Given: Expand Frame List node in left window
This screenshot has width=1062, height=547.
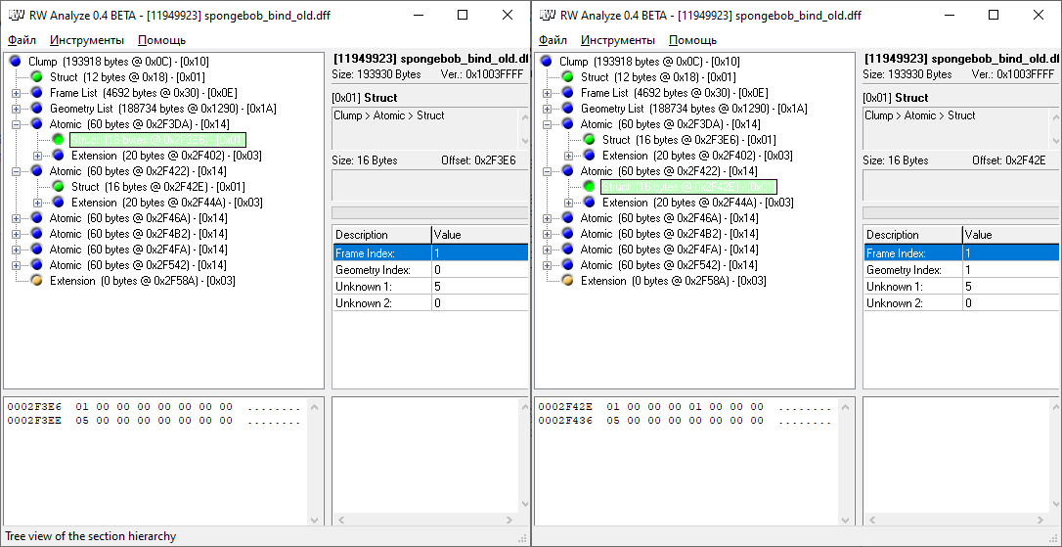Looking at the screenshot, I should click(17, 93).
